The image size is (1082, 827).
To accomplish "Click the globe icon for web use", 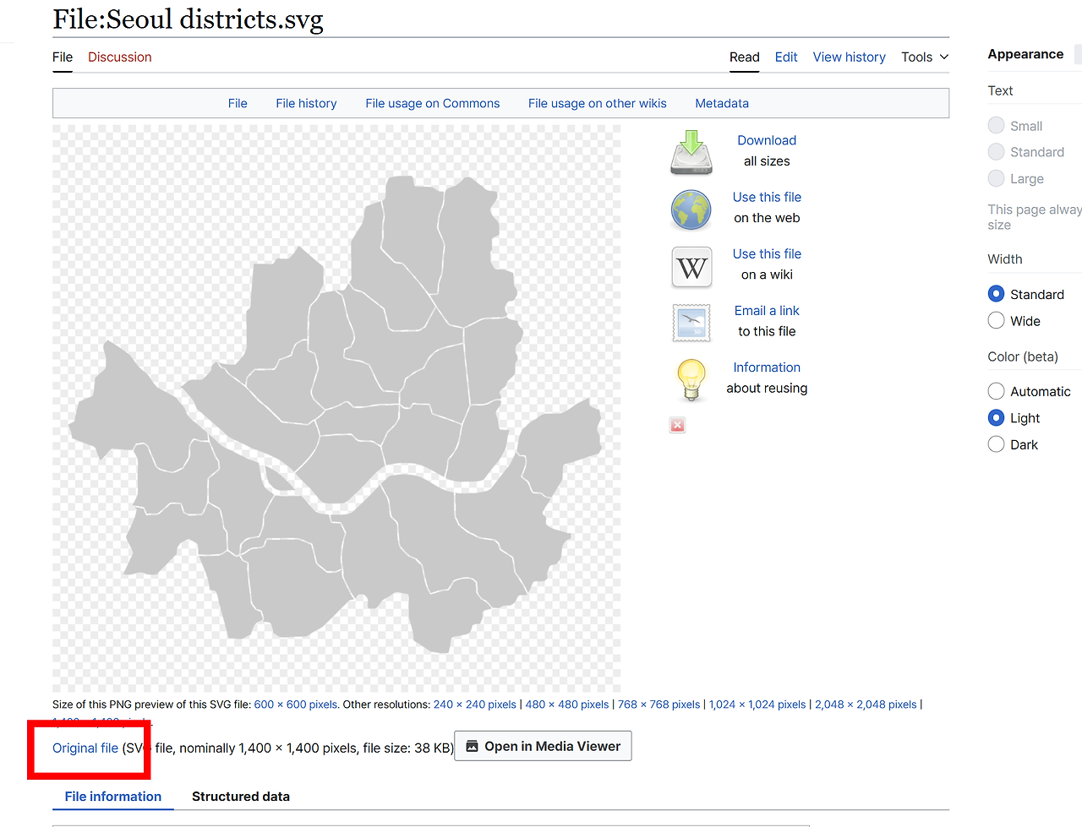I will pyautogui.click(x=691, y=209).
